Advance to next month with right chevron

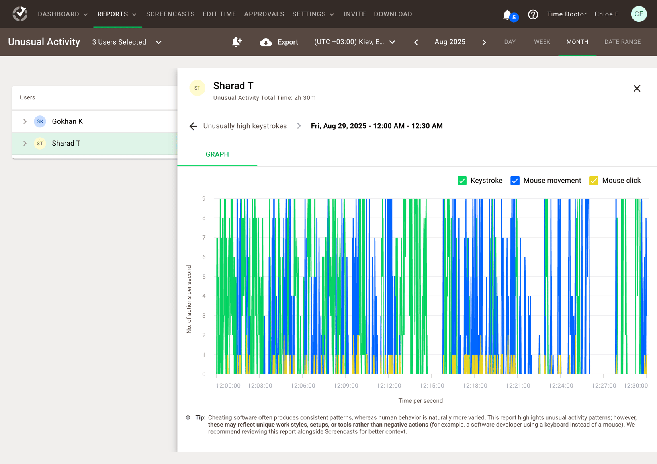click(x=484, y=42)
